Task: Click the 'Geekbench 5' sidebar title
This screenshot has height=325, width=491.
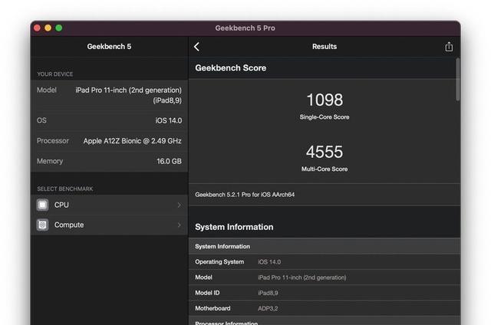Action: pyautogui.click(x=109, y=47)
